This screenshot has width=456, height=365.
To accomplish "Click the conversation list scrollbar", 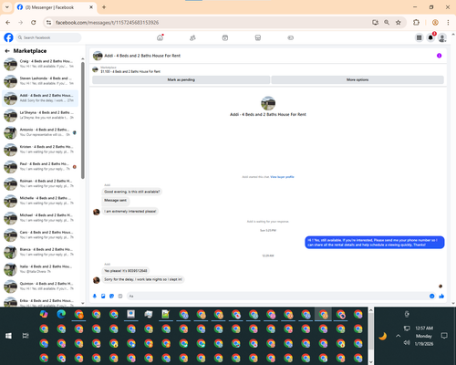I will click(x=83, y=120).
